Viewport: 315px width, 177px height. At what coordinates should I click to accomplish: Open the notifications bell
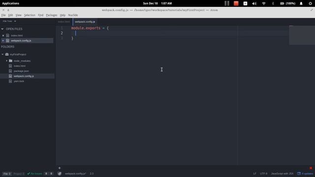click(x=301, y=3)
